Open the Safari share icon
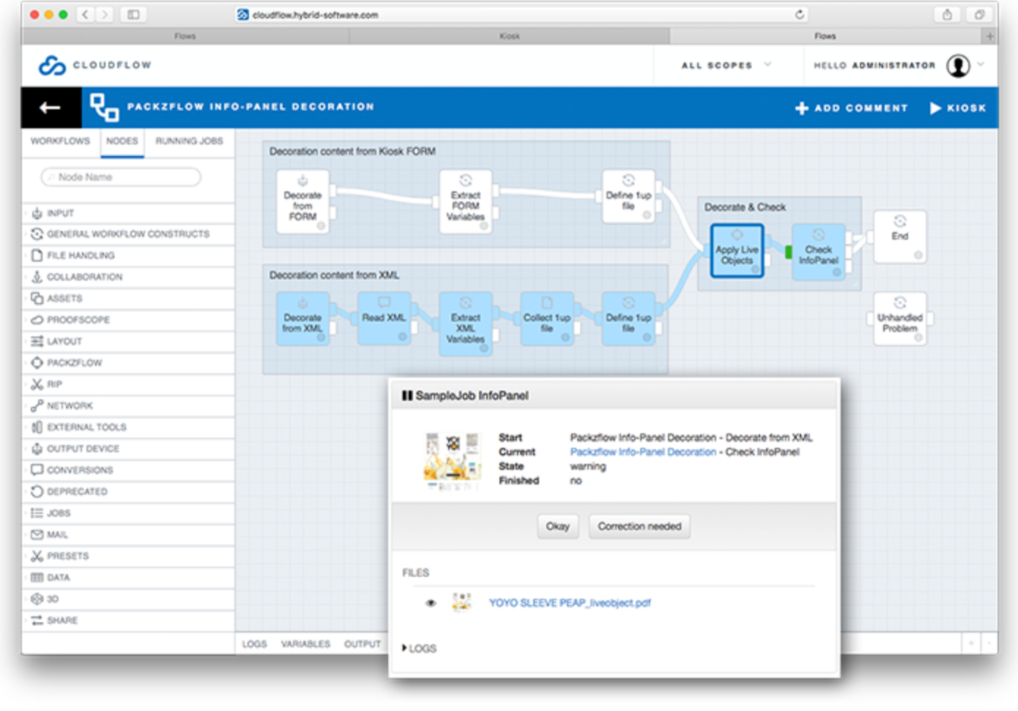 [947, 15]
